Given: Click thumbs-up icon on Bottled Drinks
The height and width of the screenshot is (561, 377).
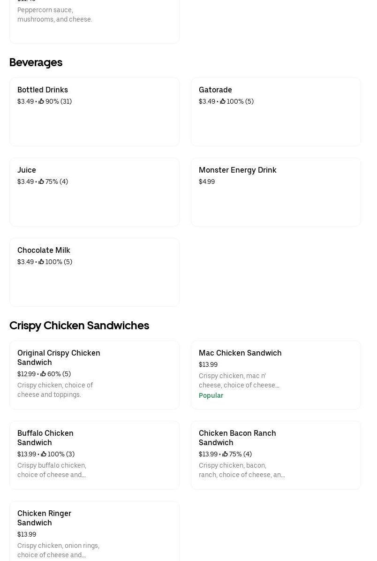Looking at the screenshot, I should 41,101.
